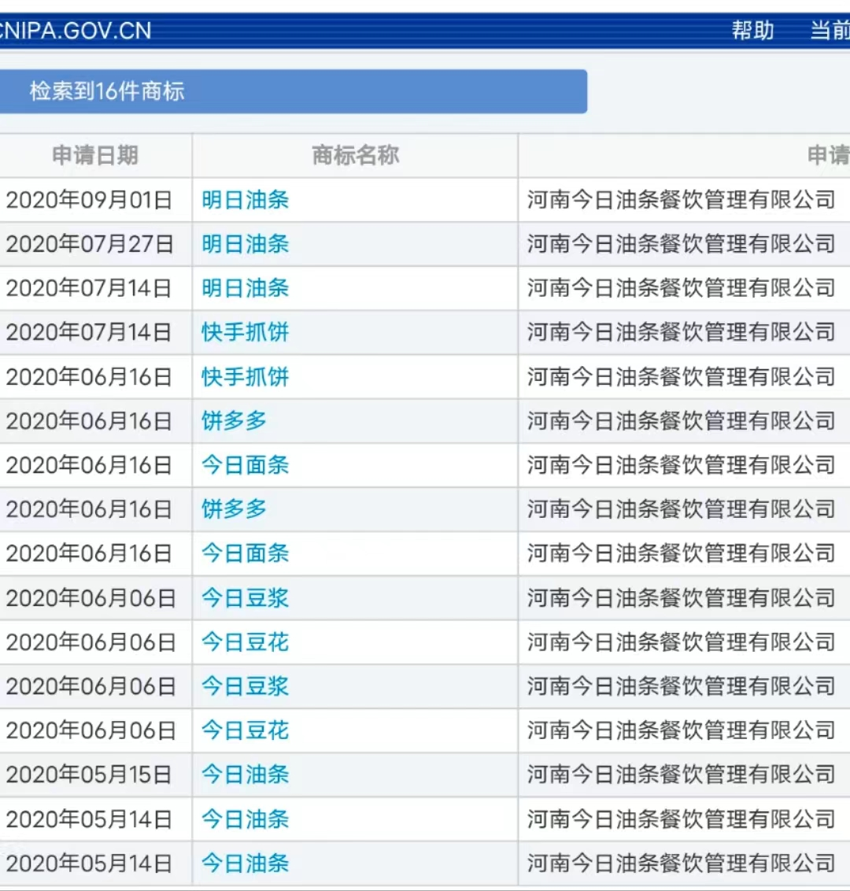Open 明日油条 trademark dated 2020年09月01日

(246, 200)
